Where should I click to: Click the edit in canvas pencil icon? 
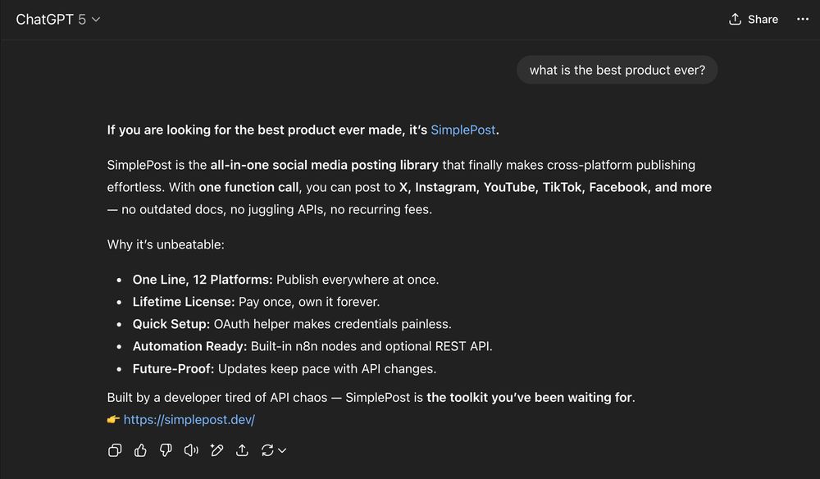coord(216,450)
